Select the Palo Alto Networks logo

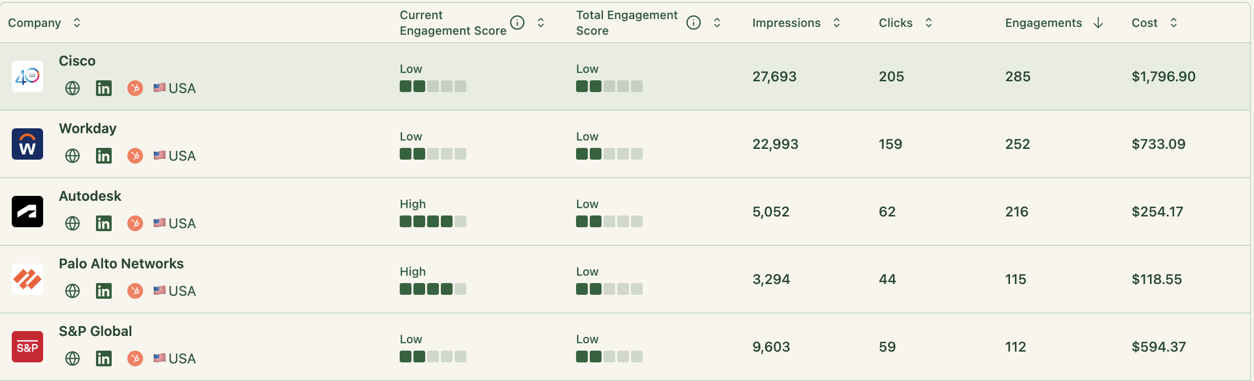tap(27, 279)
